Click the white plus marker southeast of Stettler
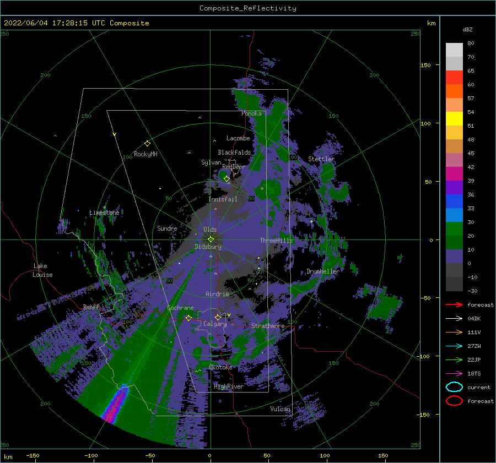496x463 pixels. tap(311, 221)
